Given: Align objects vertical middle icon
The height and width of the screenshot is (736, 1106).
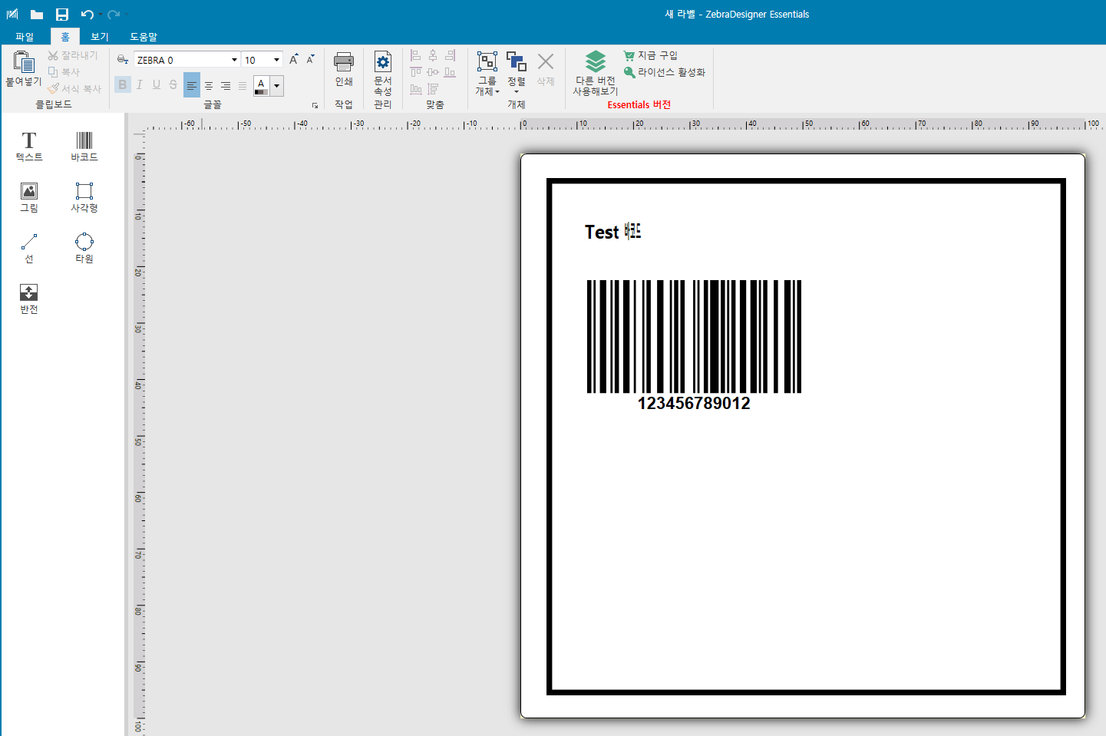Looking at the screenshot, I should [x=433, y=72].
